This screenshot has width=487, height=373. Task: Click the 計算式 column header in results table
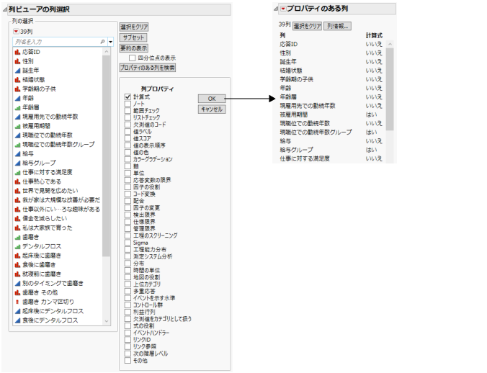(374, 35)
